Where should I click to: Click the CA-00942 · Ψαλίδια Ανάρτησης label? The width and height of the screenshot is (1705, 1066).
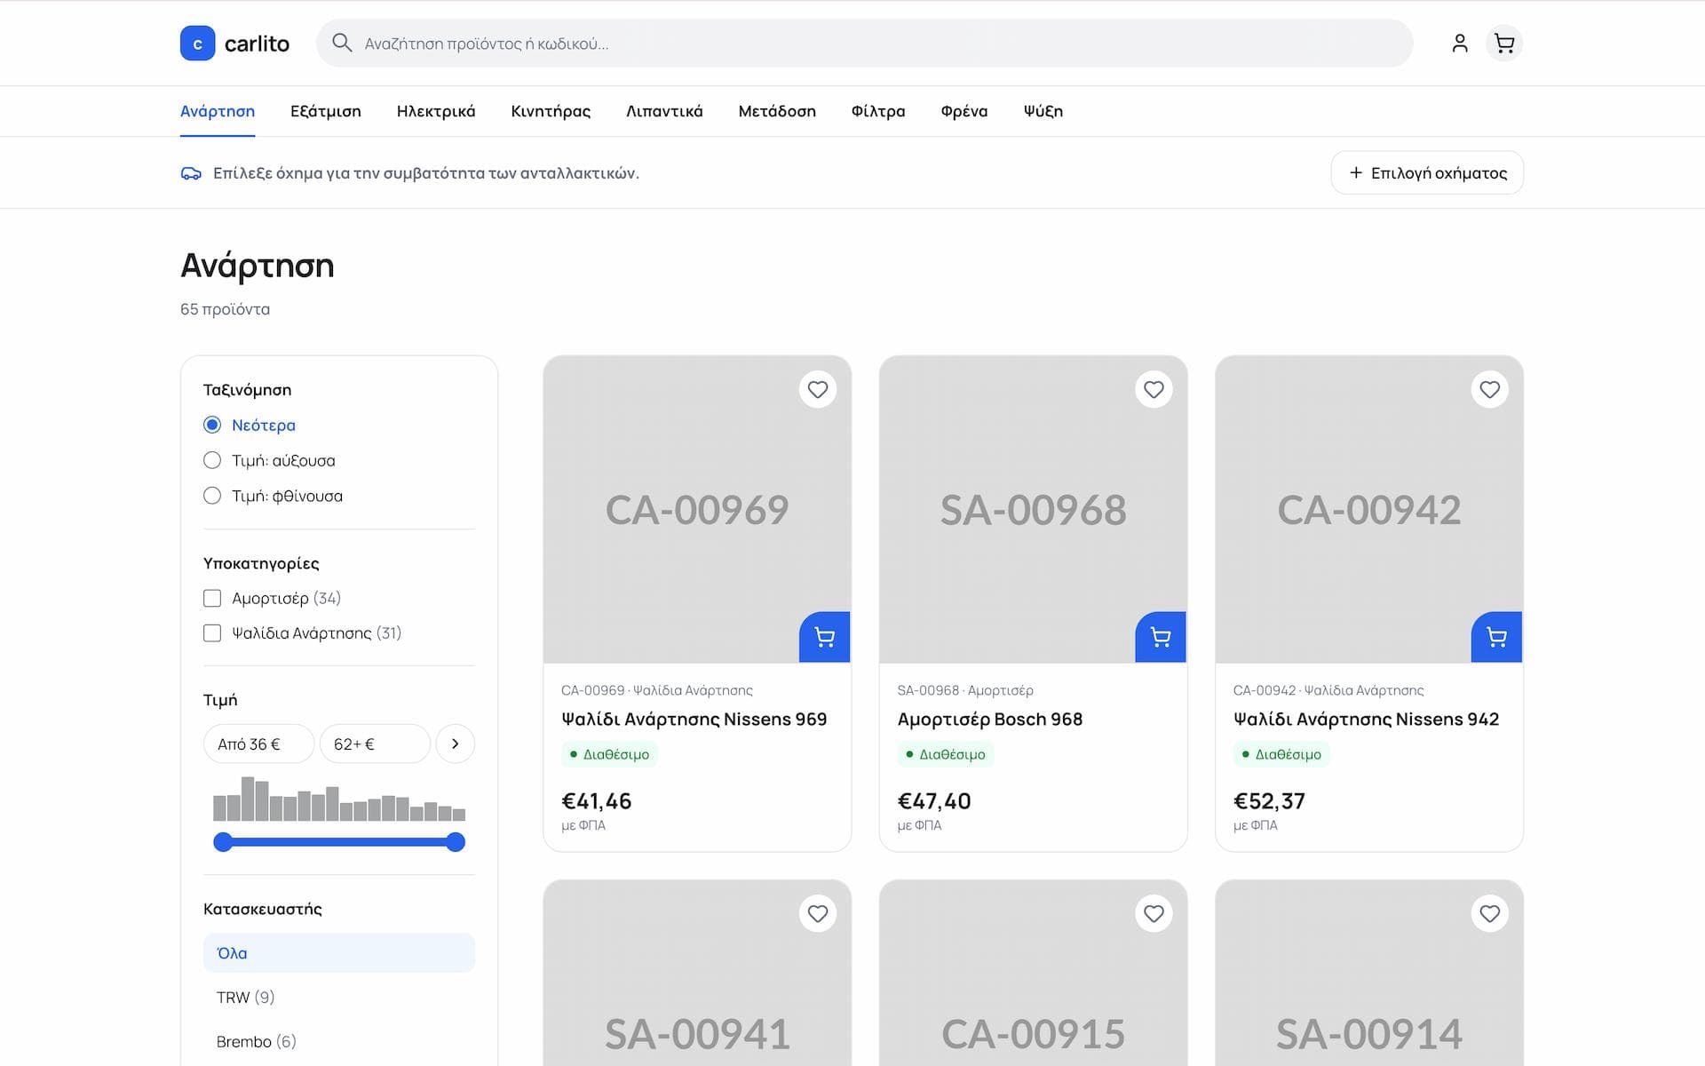tap(1328, 690)
